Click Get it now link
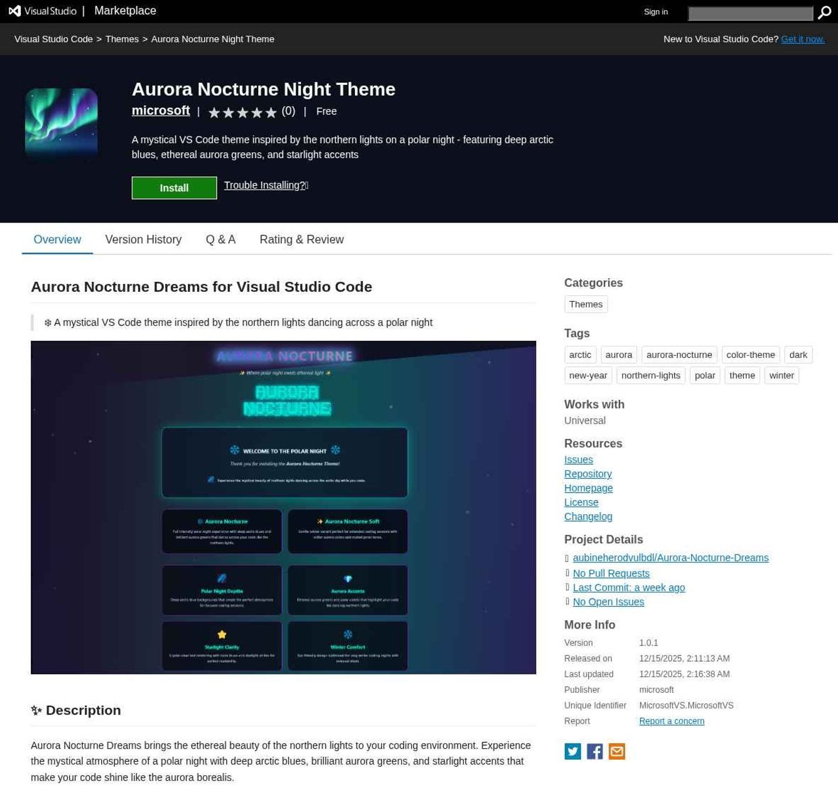This screenshot has height=802, width=838. (803, 39)
